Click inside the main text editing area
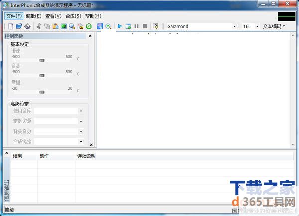 (194, 90)
